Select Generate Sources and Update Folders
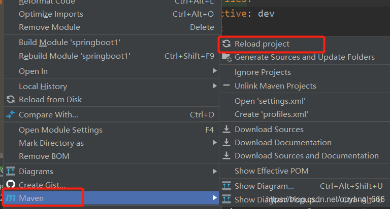Viewport: 390px width, 209px height. tap(305, 57)
